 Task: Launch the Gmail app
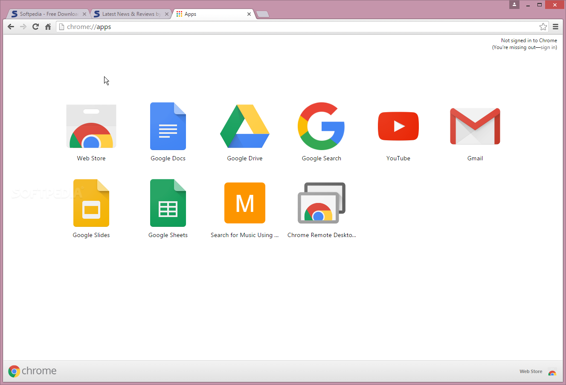475,127
